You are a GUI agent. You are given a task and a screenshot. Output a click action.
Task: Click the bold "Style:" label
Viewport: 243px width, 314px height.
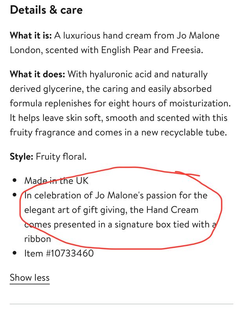[21, 157]
